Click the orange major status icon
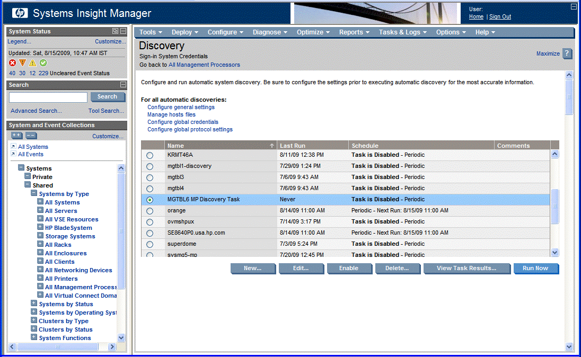Image resolution: width=581 pixels, height=357 pixels. (x=22, y=63)
